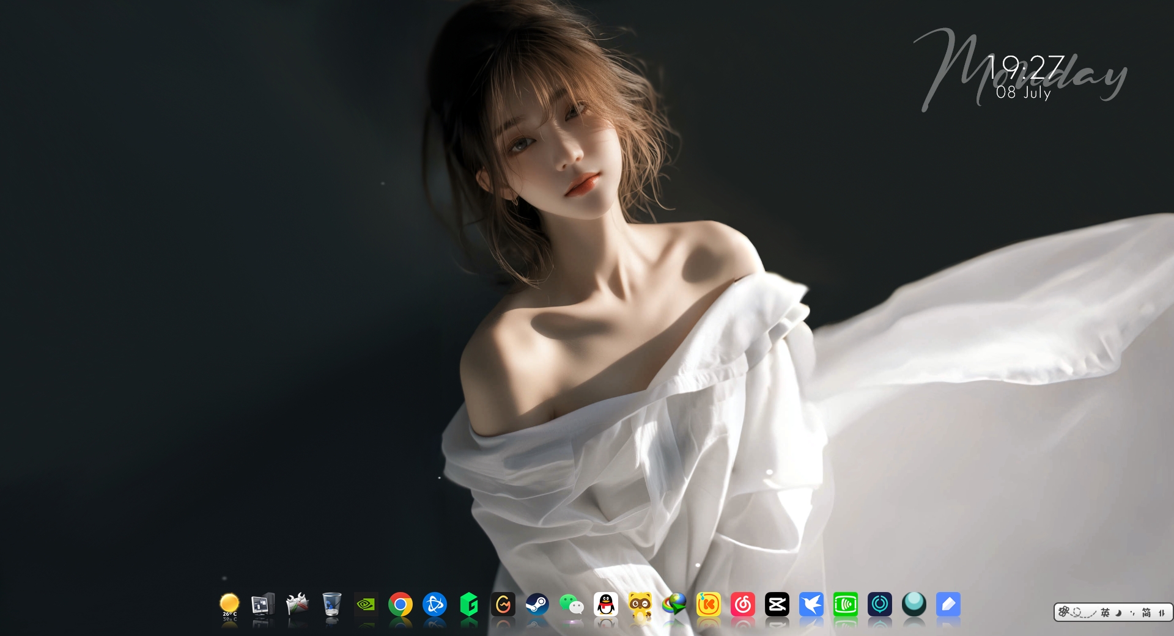Open the Battle.net launcher icon

coord(435,605)
